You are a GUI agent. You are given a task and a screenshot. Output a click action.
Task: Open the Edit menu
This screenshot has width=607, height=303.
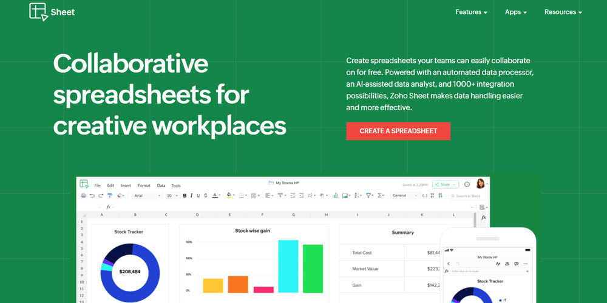click(x=110, y=185)
